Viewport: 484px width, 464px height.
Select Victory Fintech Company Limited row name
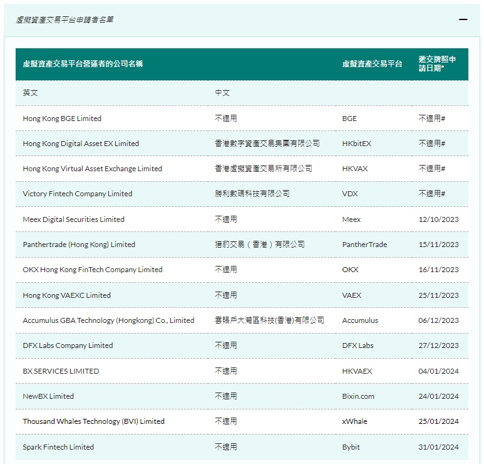click(78, 194)
